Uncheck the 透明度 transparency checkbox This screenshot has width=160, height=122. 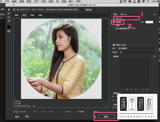[114, 22]
